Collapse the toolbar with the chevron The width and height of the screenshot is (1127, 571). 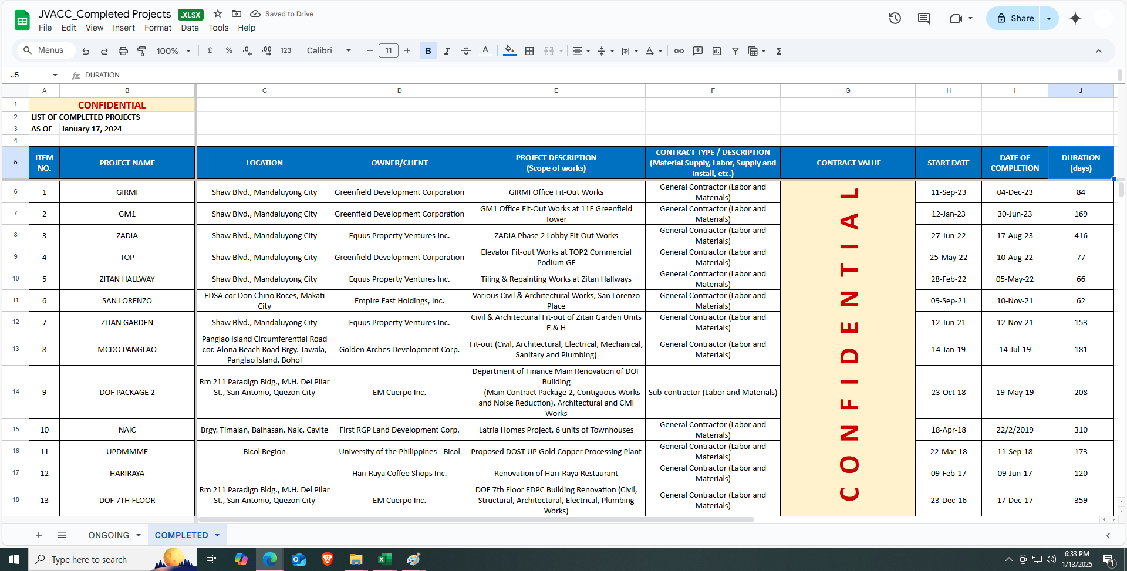click(1099, 51)
